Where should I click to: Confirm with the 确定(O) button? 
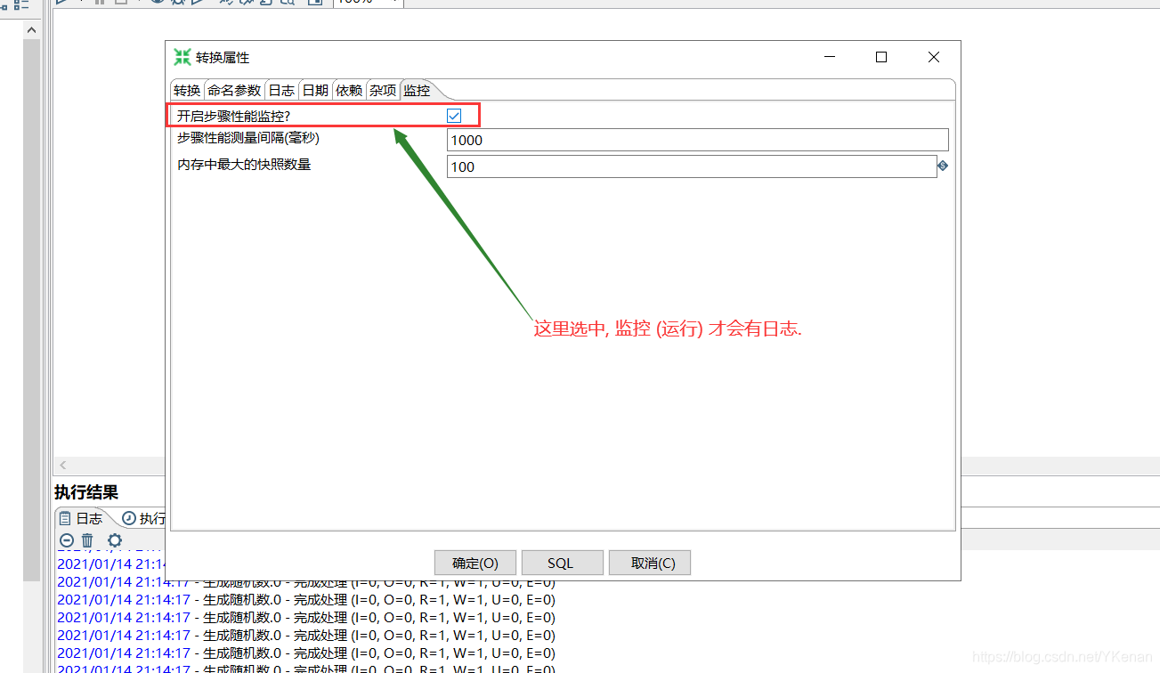(x=475, y=563)
